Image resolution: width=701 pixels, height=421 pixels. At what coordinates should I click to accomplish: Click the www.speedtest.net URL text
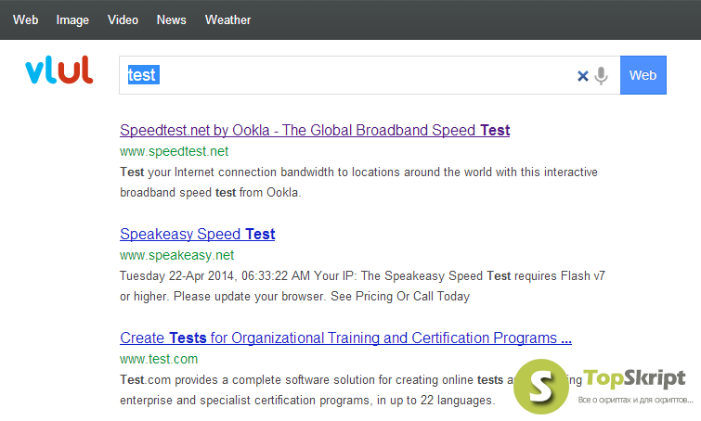coord(174,151)
